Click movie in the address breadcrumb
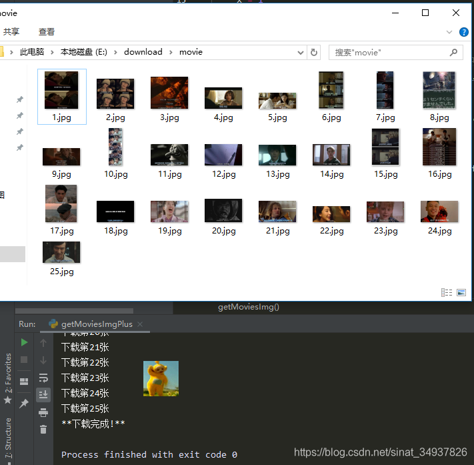 191,52
